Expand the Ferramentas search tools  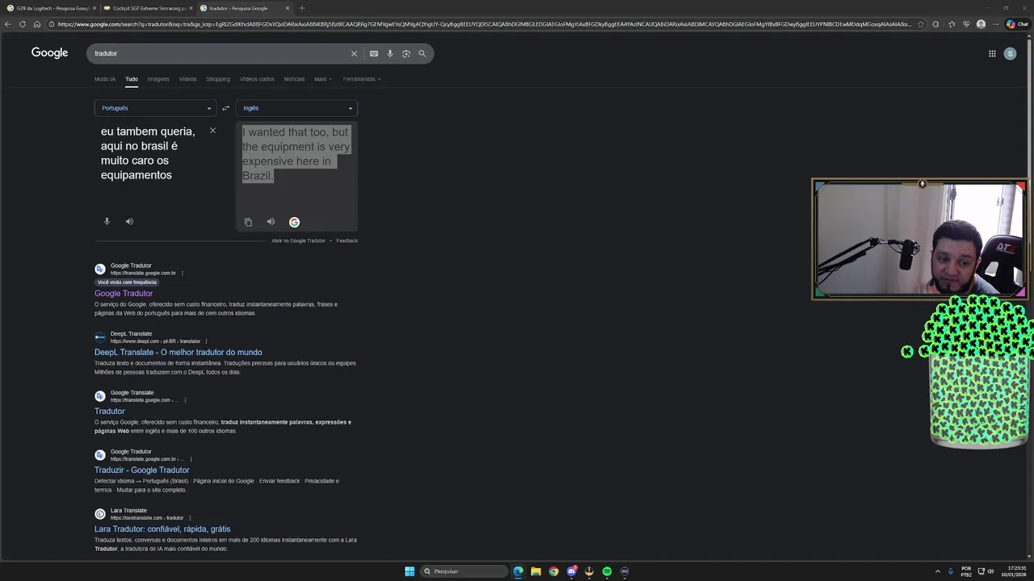click(x=361, y=79)
